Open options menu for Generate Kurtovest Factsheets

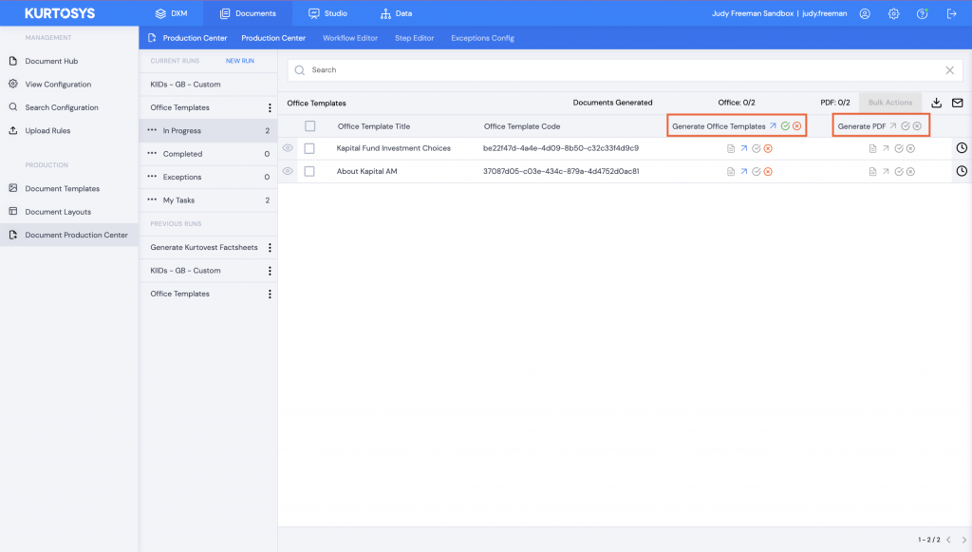click(270, 247)
